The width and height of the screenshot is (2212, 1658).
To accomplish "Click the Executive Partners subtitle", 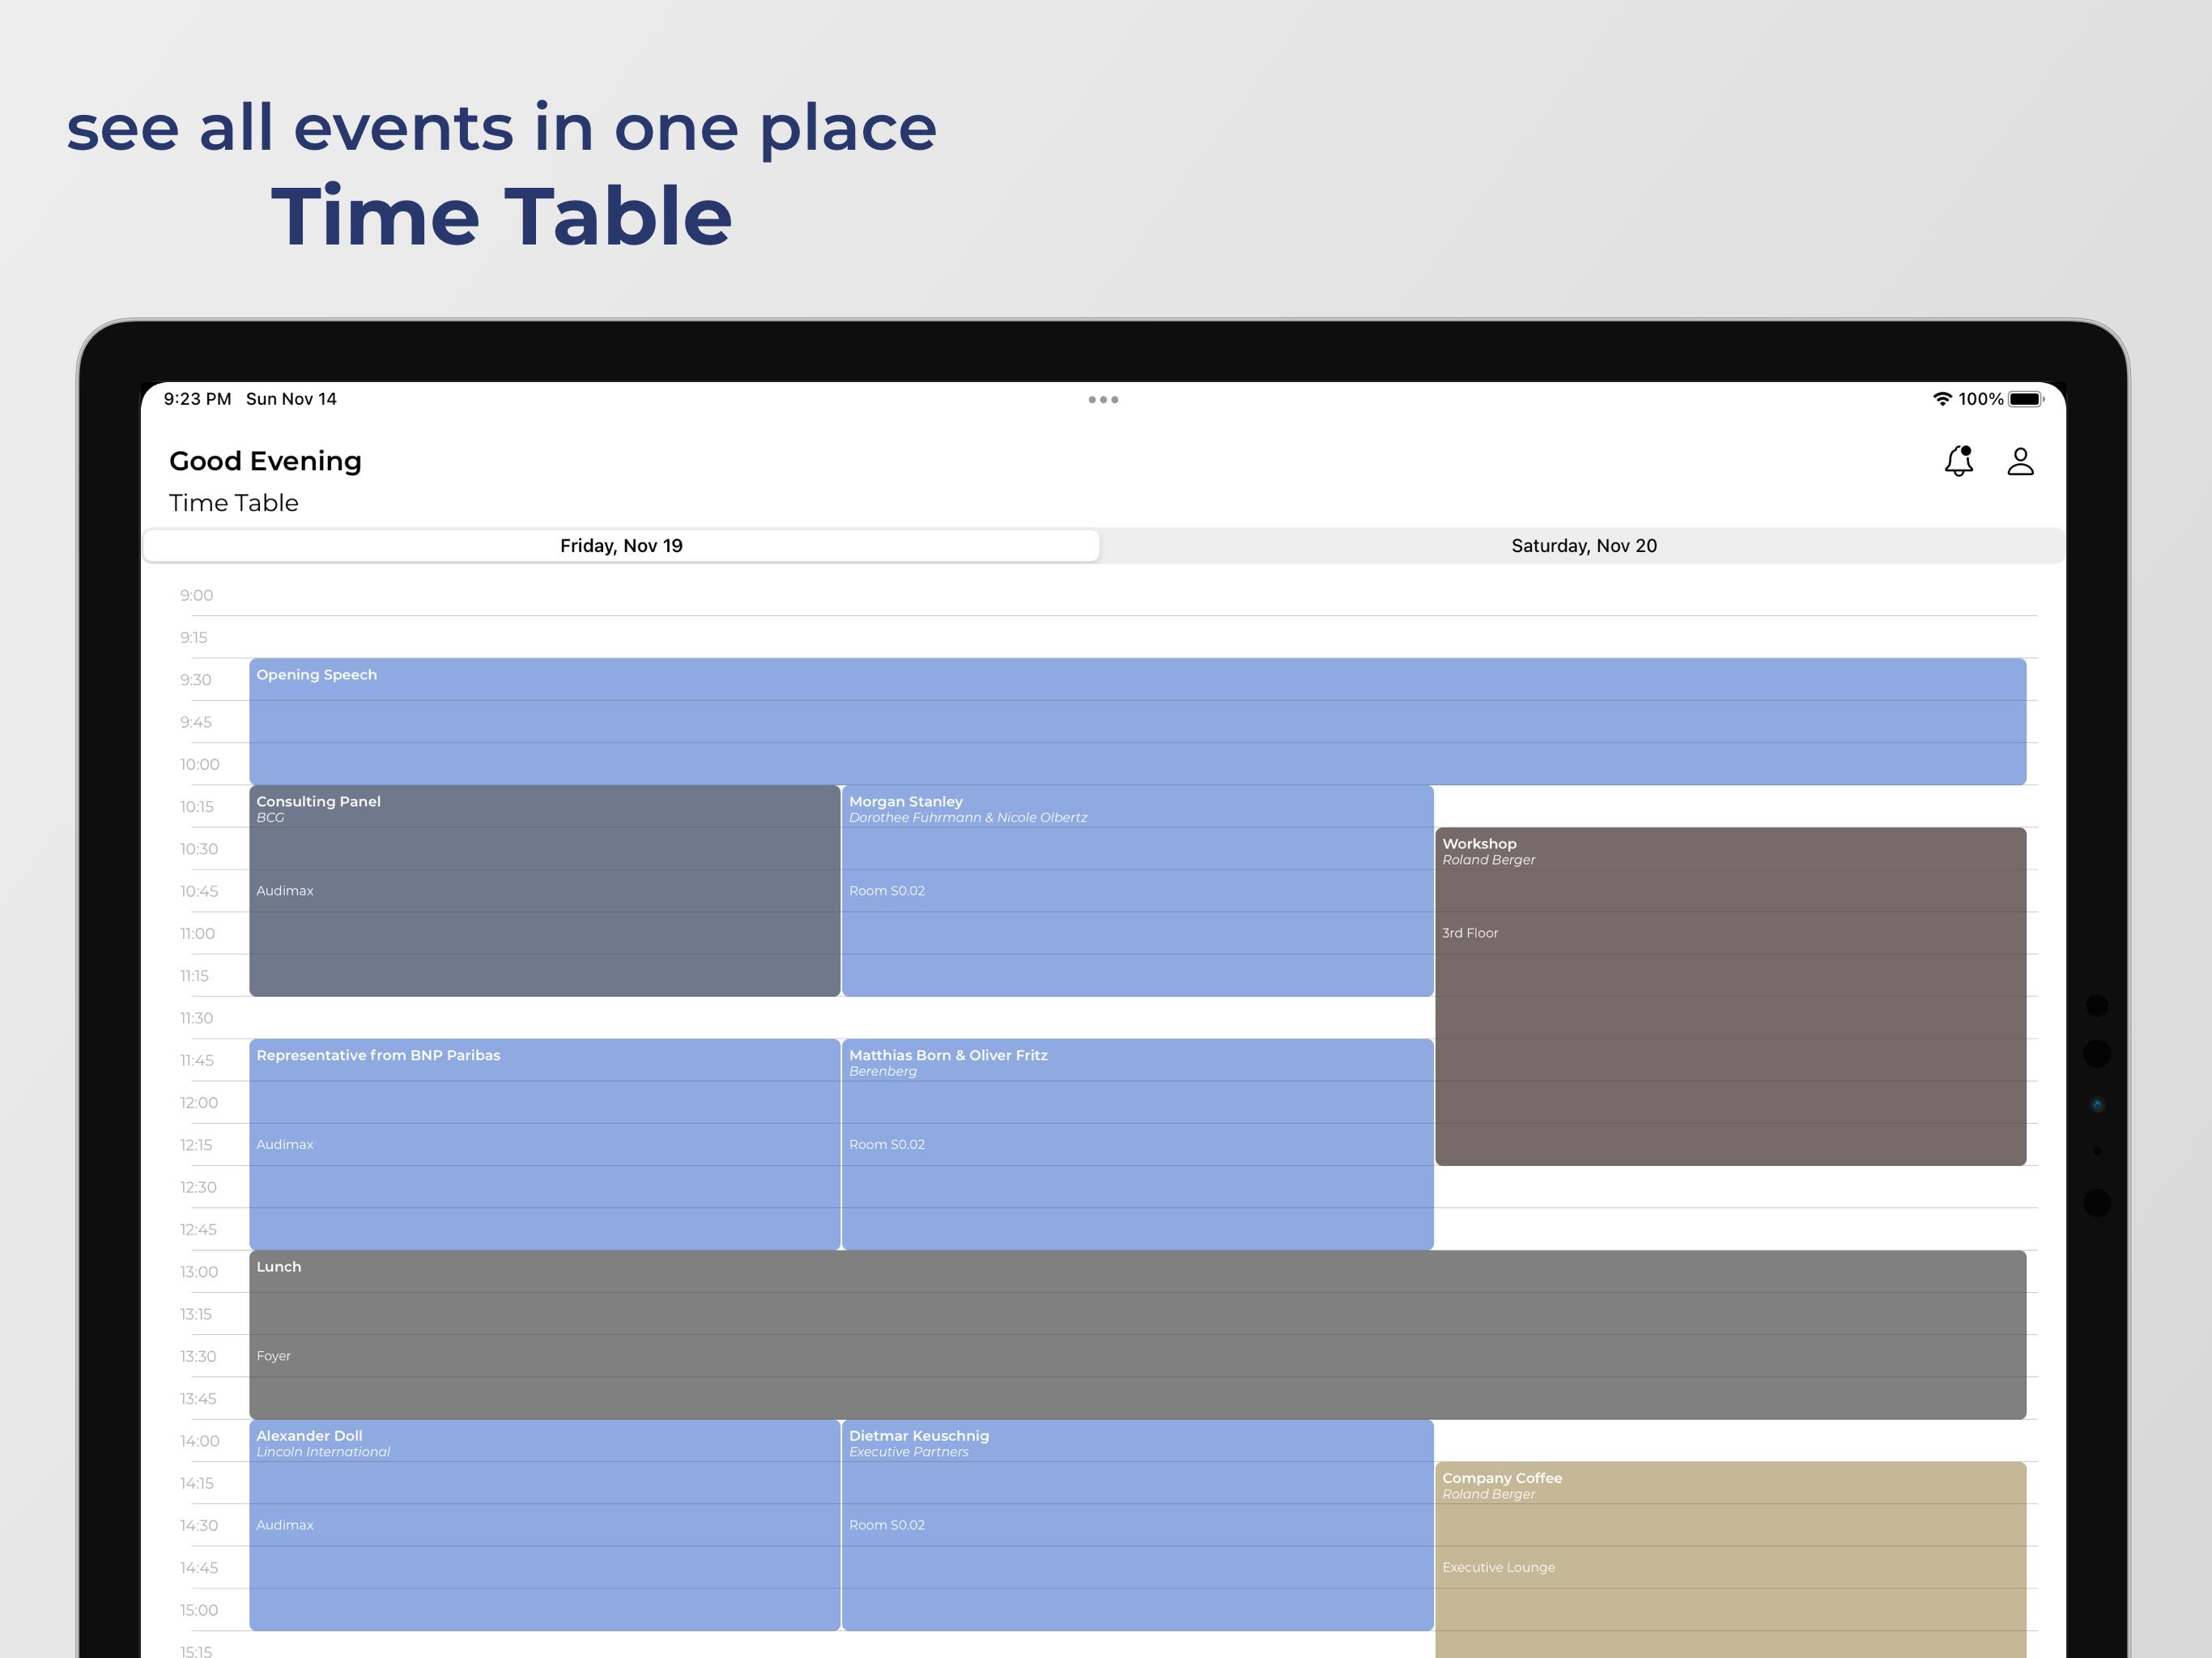I will click(908, 1452).
